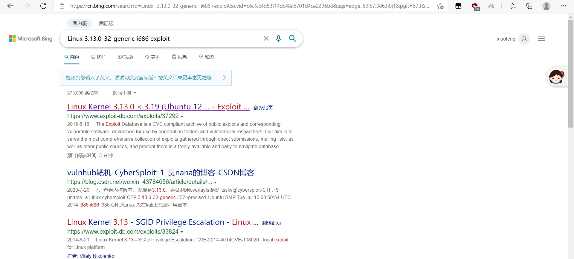This screenshot has width=574, height=259.
Task: Open vulnhub靶机-CyberSploit CSDN blog result
Action: [161, 173]
